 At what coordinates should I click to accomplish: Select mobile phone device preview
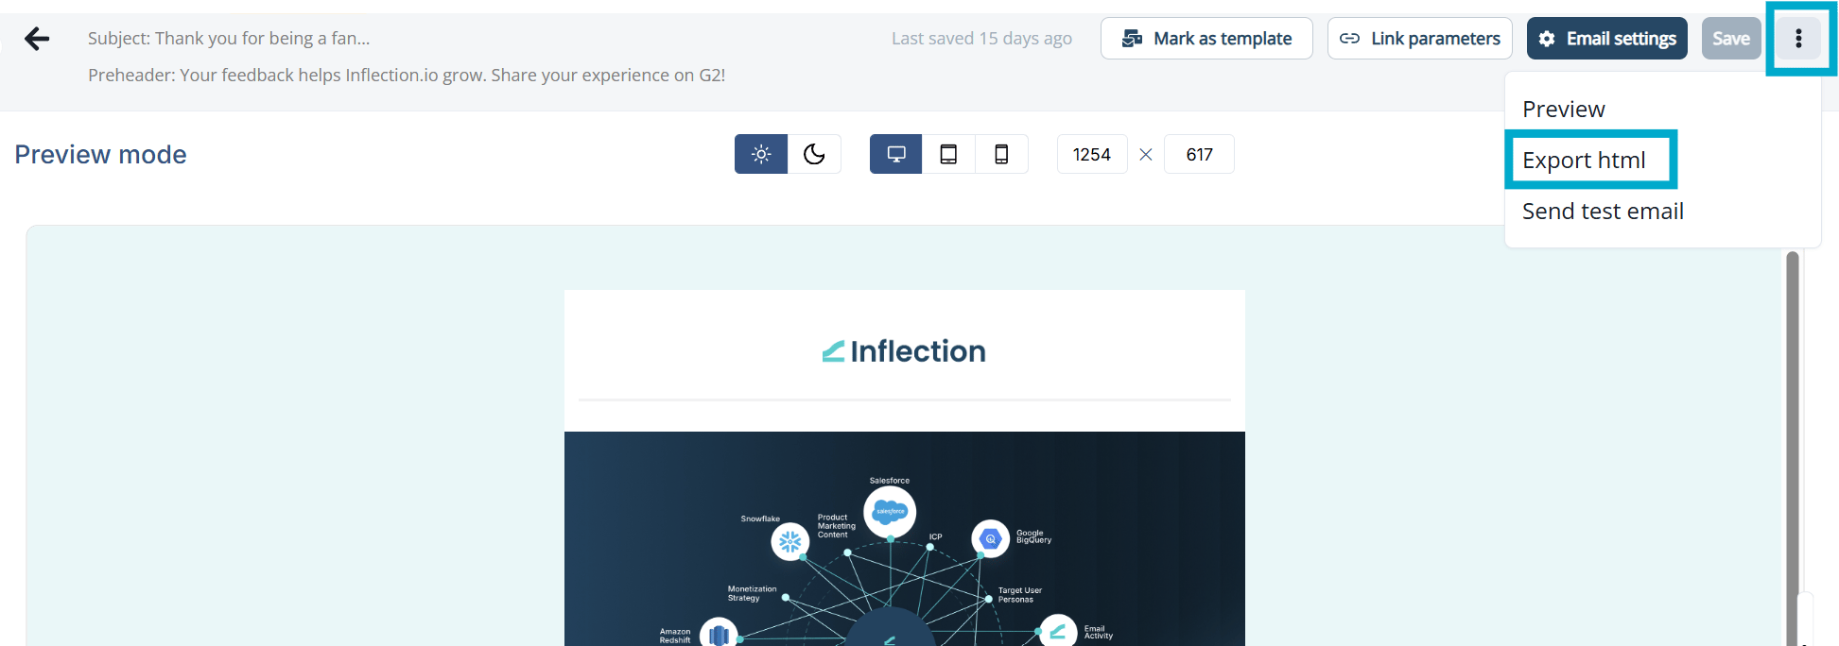[x=1001, y=154]
